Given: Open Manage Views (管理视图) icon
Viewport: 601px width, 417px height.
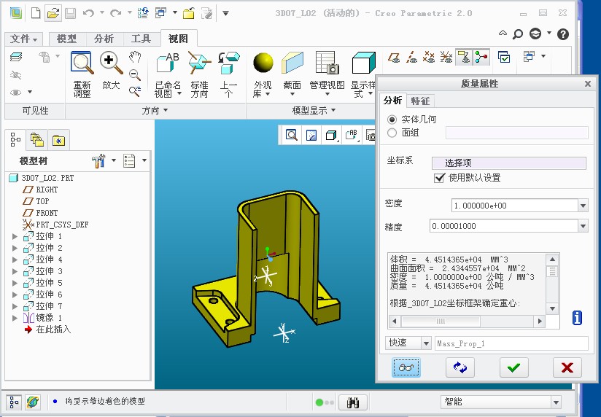Looking at the screenshot, I should [326, 63].
